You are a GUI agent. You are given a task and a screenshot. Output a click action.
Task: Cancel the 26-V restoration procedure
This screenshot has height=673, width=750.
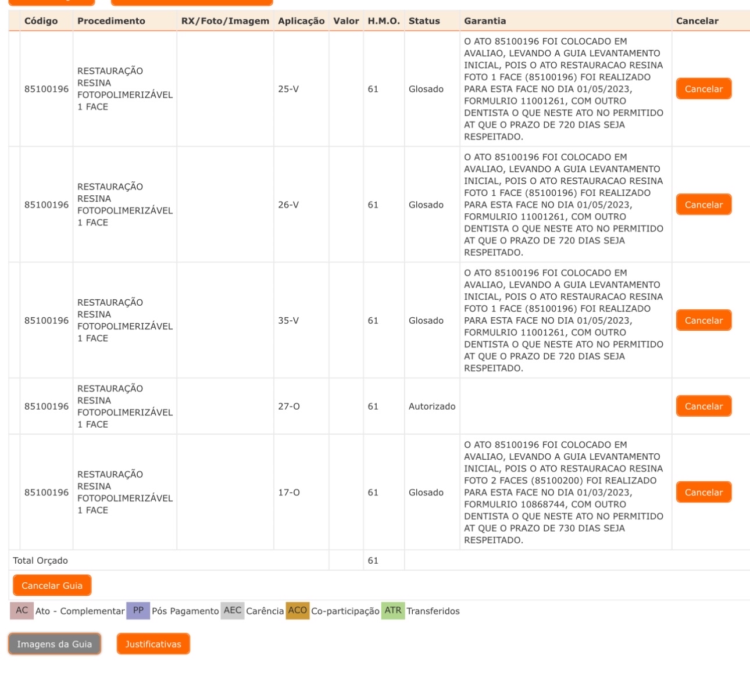pyautogui.click(x=703, y=205)
